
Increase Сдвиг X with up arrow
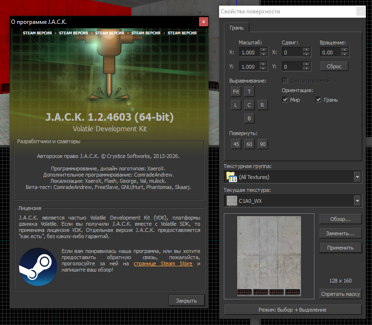(x=307, y=50)
